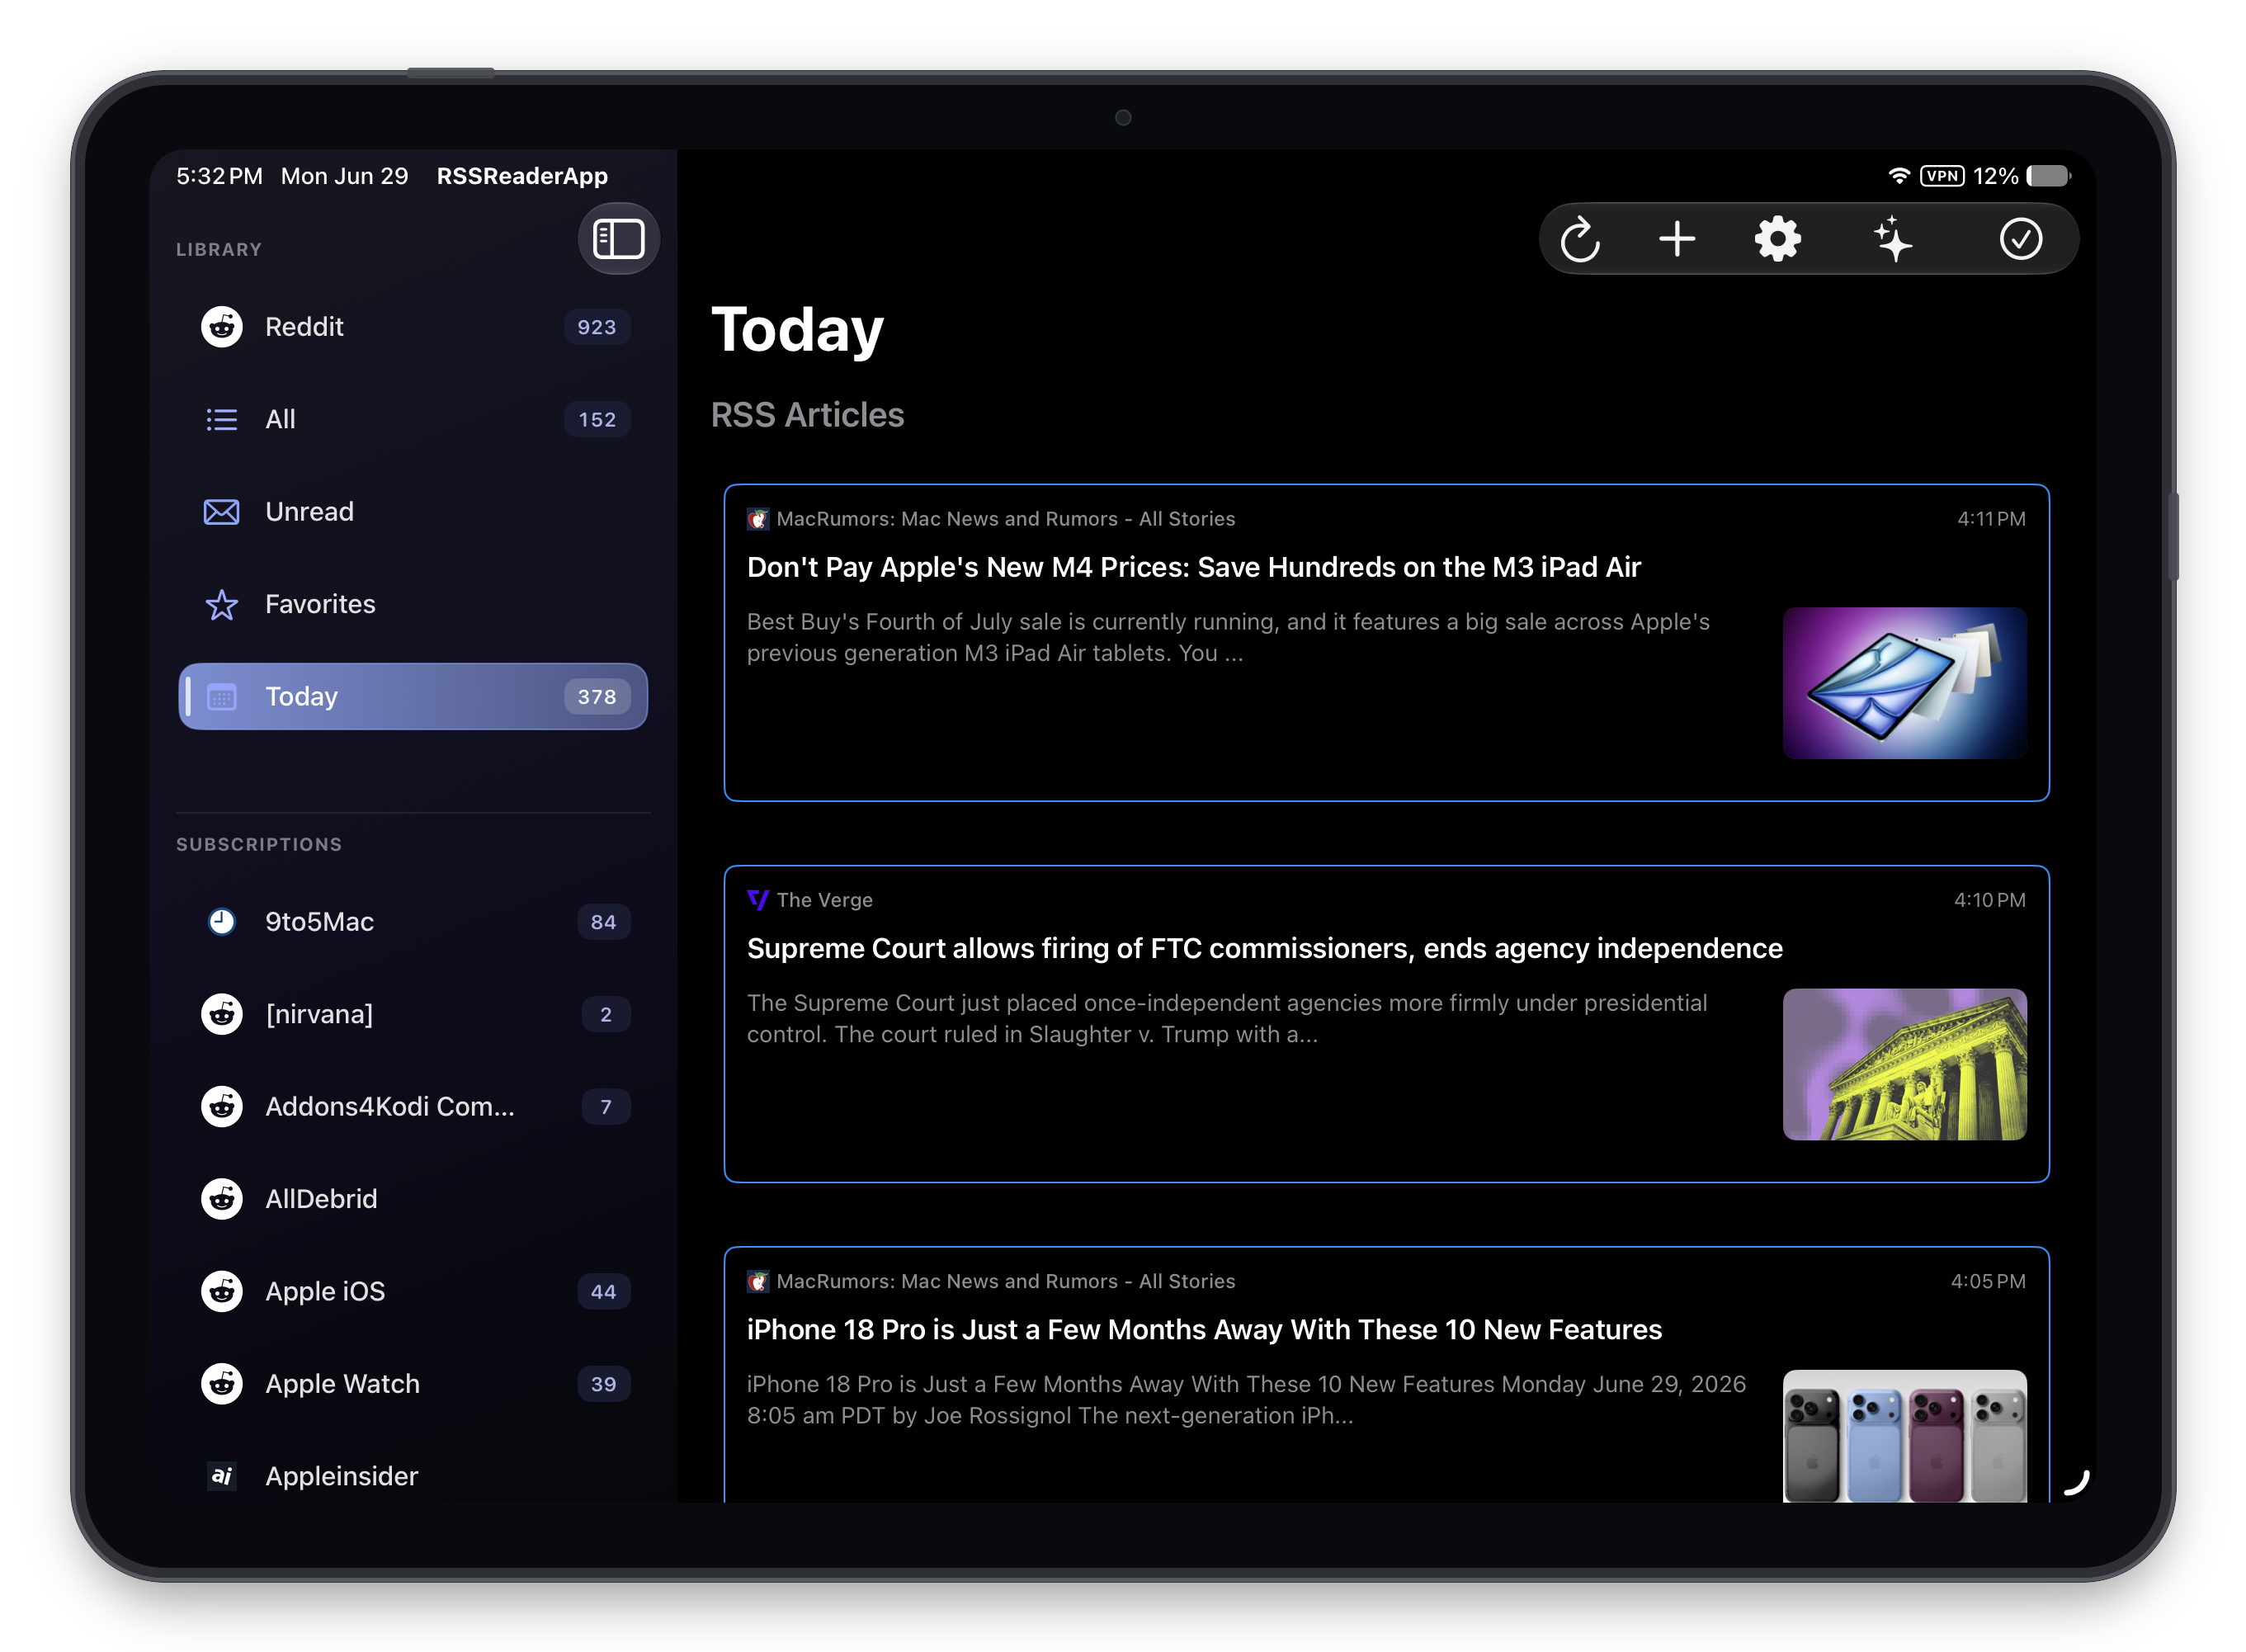Click the Best Buy Fourth of July summary text
The height and width of the screenshot is (1652, 2246).
1228,637
